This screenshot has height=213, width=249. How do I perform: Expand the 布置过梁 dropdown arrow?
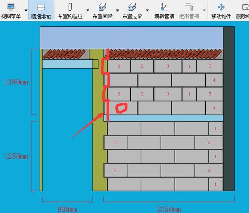pos(147,10)
